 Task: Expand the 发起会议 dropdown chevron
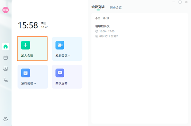pos(69,56)
